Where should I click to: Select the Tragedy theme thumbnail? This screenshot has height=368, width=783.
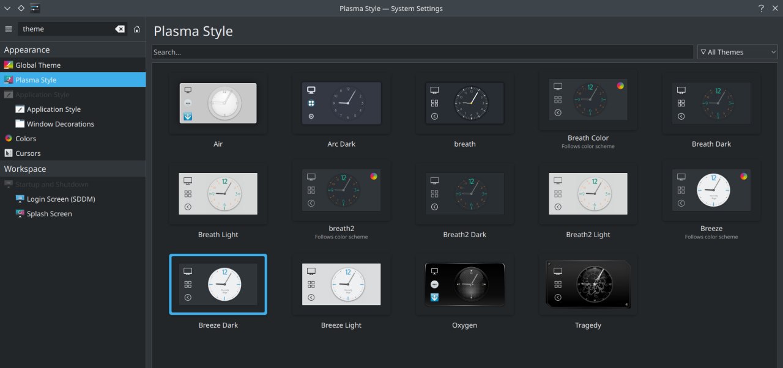[x=588, y=284]
